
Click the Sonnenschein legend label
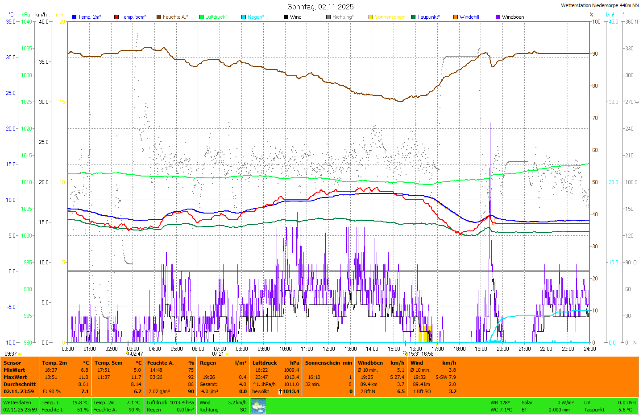pos(390,17)
